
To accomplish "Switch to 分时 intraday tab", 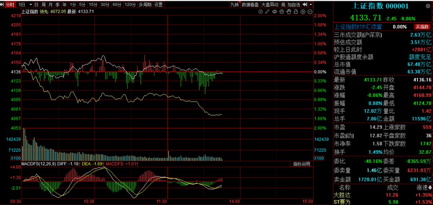I will click(10, 5).
